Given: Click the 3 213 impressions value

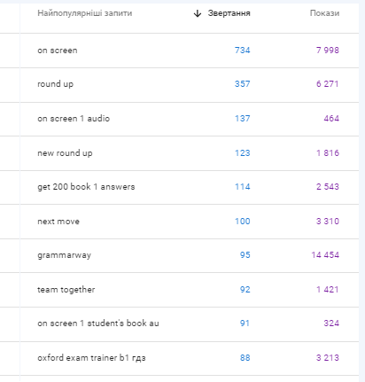Looking at the screenshot, I should (x=328, y=358).
